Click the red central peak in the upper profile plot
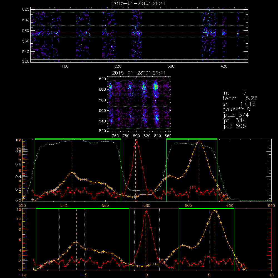 (136, 142)
